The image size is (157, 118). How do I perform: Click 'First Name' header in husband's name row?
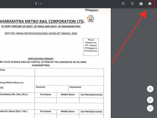coord(46,111)
